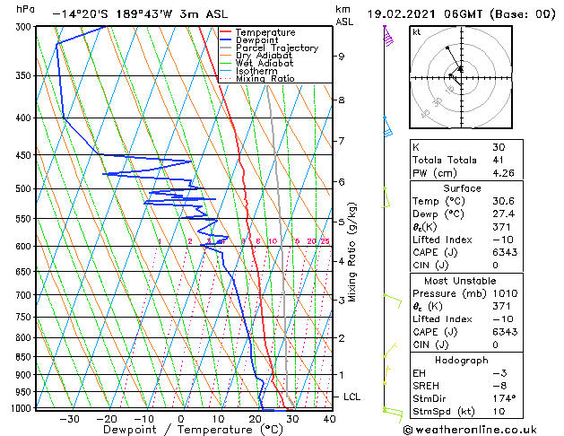
Task: Click the red Temperature legend line
Action: pyautogui.click(x=225, y=32)
